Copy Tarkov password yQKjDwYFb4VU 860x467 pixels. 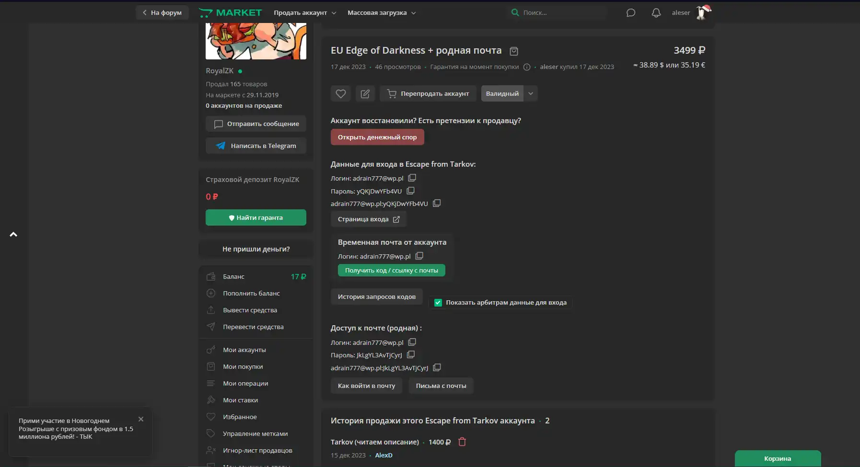click(x=411, y=191)
